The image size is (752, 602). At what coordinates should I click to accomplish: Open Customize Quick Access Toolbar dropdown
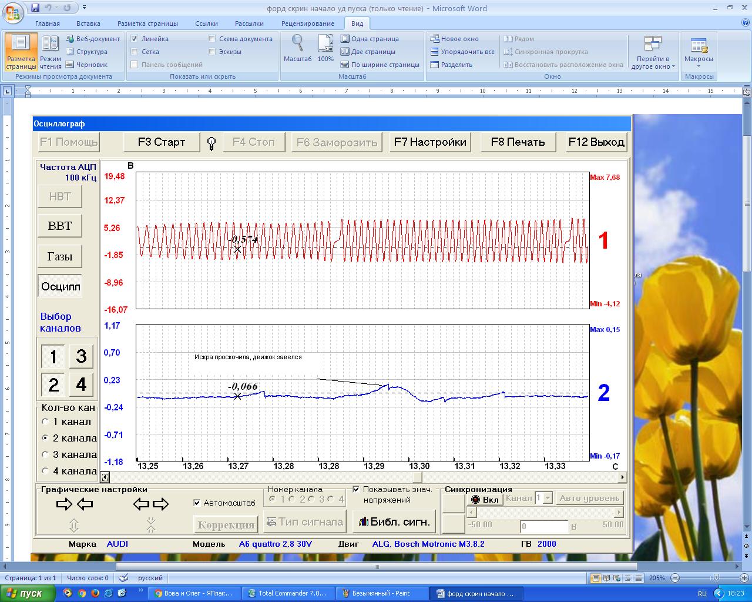click(x=84, y=8)
